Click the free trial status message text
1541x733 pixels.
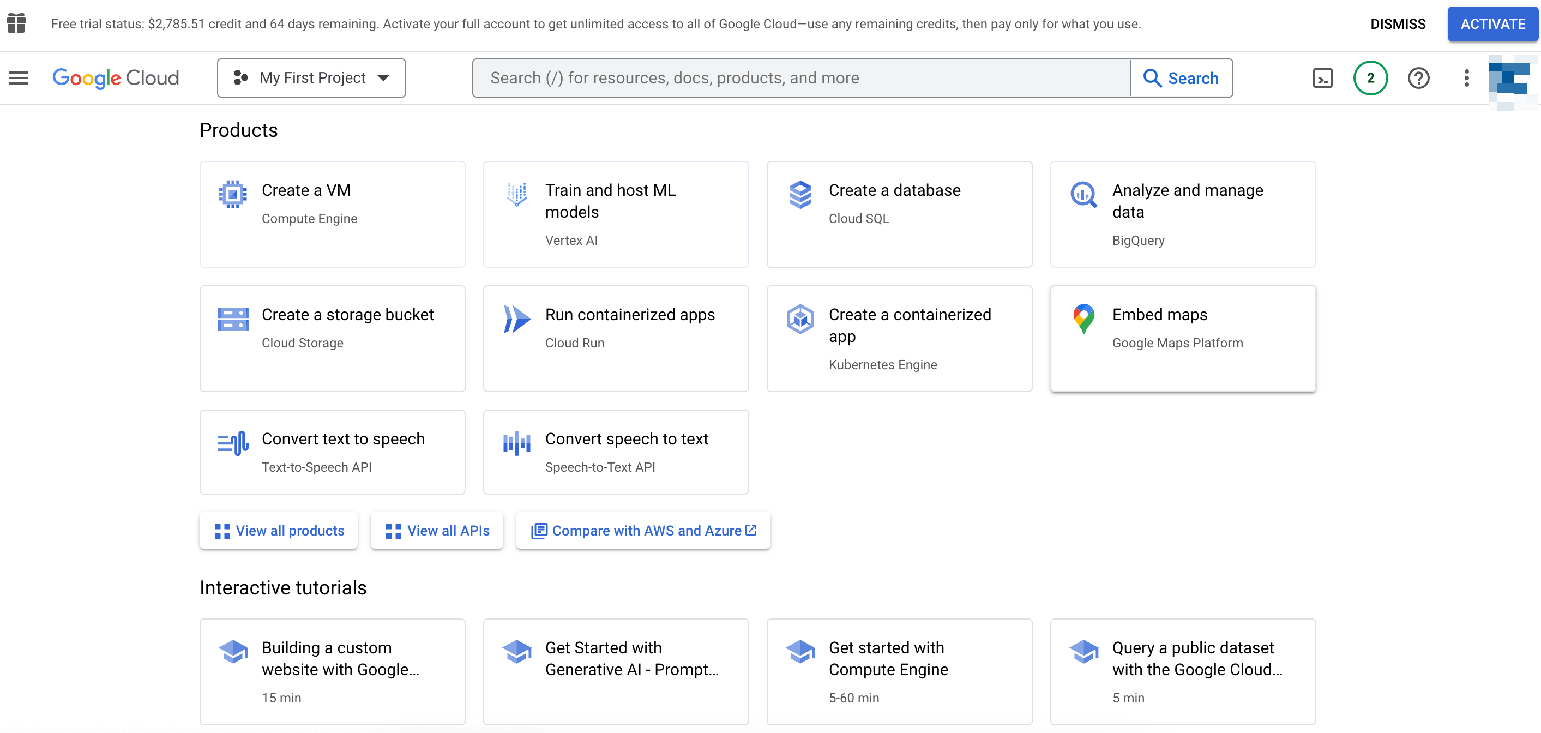(596, 24)
